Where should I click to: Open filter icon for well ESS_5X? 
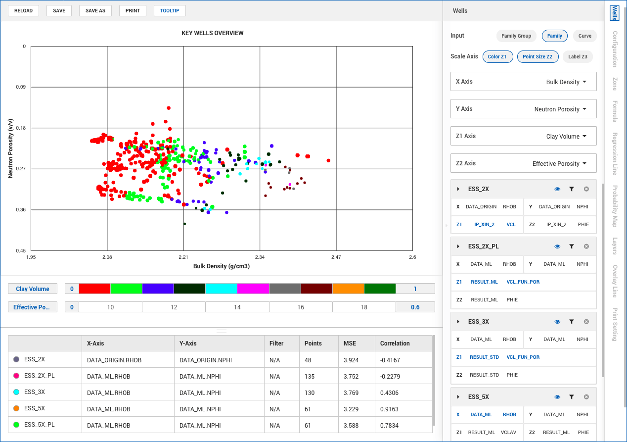click(572, 397)
